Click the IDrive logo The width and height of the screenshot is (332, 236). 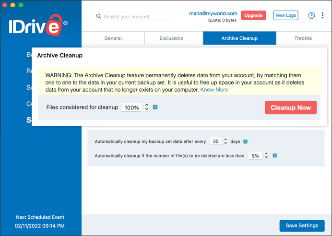pyautogui.click(x=38, y=25)
